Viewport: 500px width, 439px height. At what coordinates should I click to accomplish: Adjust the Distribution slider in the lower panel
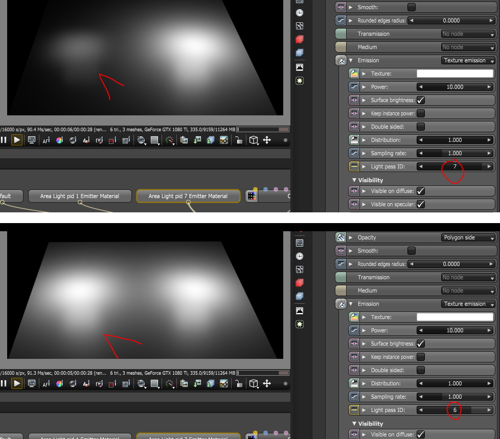(x=455, y=383)
